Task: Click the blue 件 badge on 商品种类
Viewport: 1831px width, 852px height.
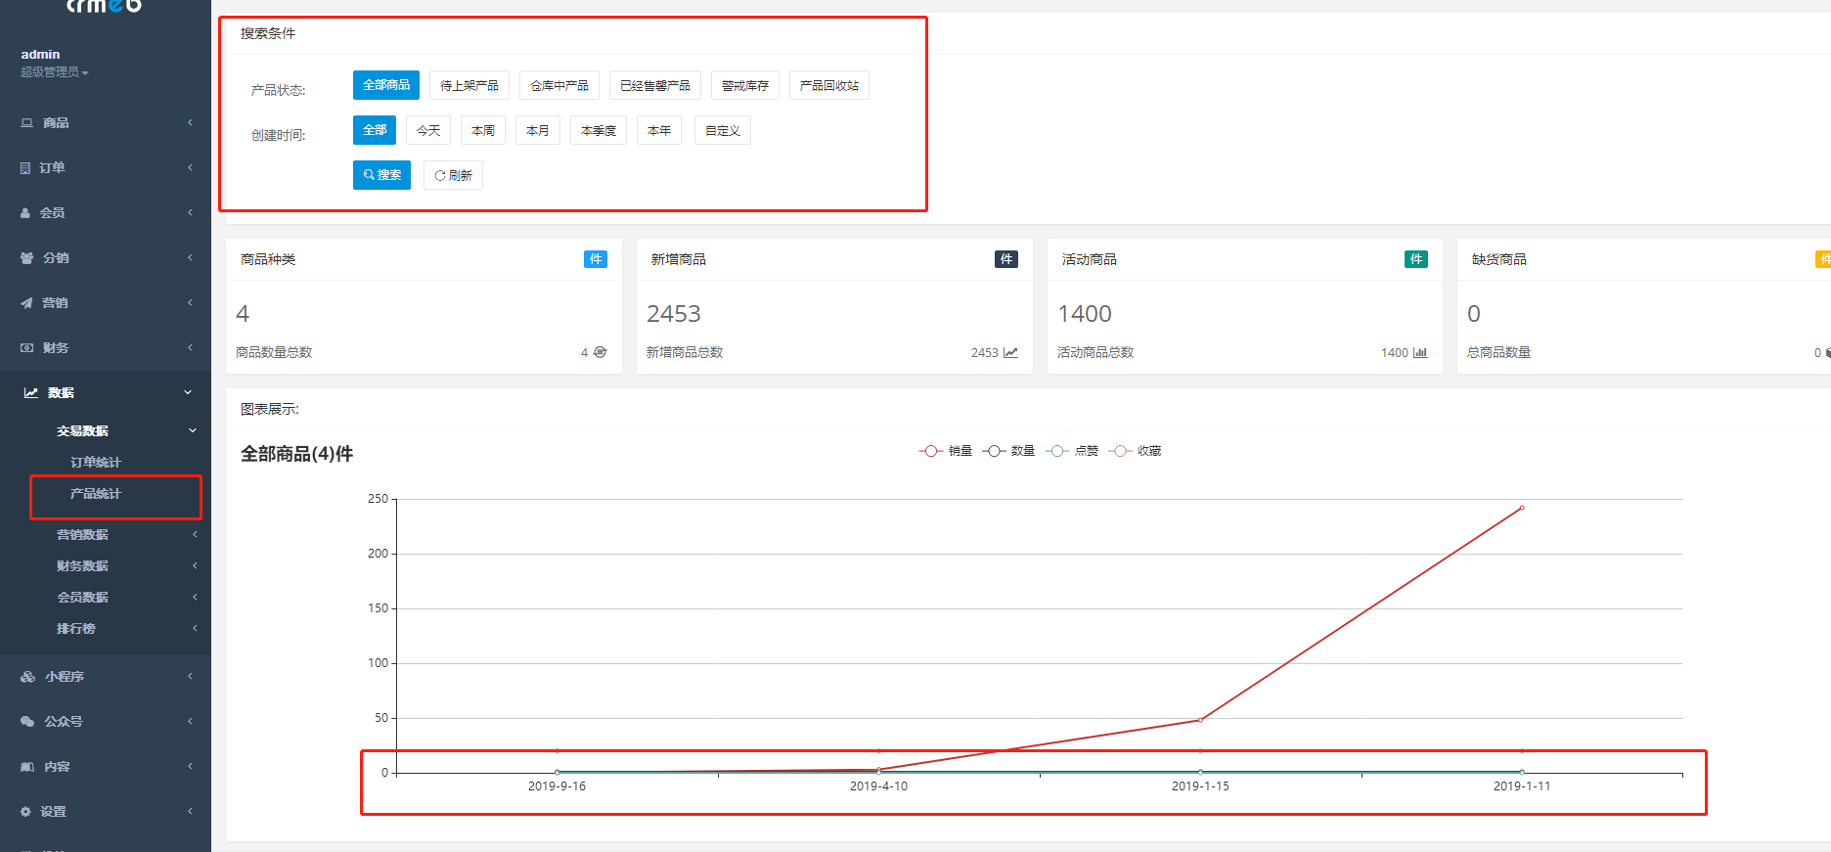Action: pyautogui.click(x=596, y=259)
